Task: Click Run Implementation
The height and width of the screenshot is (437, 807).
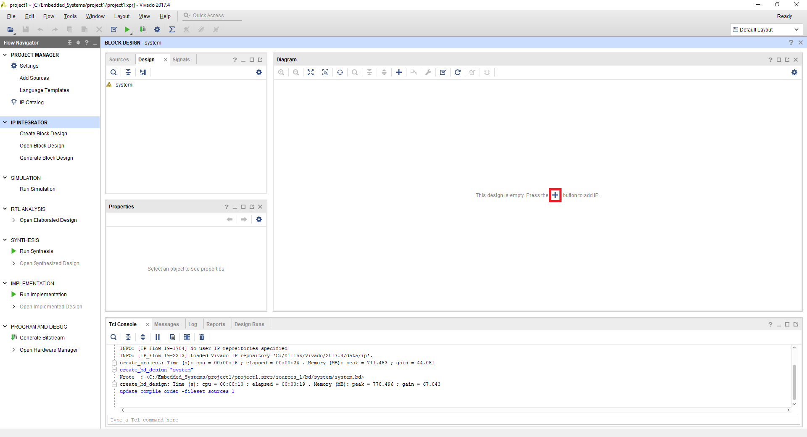Action: (43, 295)
